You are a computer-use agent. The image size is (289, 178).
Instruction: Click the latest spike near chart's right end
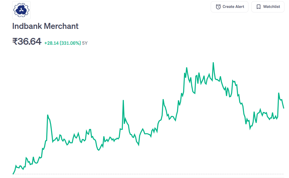[x=279, y=93]
